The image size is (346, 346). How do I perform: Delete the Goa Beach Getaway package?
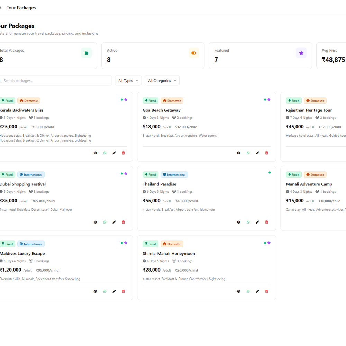click(266, 153)
